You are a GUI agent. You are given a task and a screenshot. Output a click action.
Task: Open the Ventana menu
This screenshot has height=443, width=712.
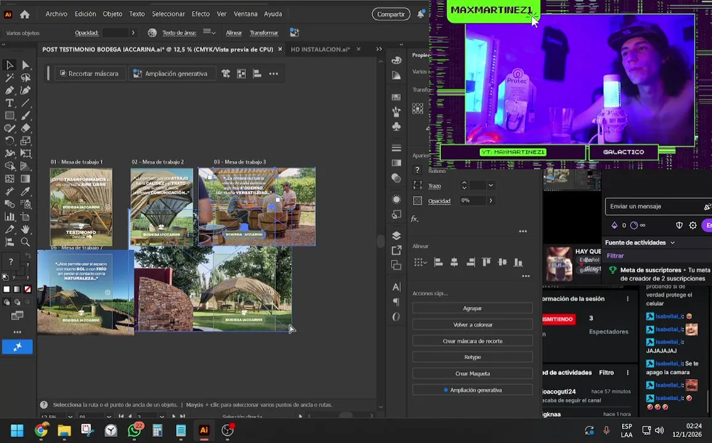tap(246, 14)
